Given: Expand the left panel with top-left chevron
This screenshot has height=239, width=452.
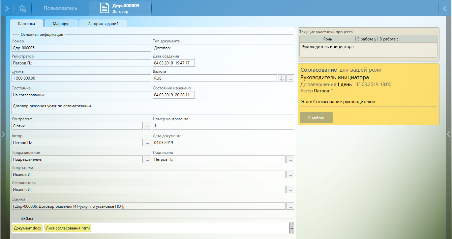Looking at the screenshot, I should click(x=7, y=9).
